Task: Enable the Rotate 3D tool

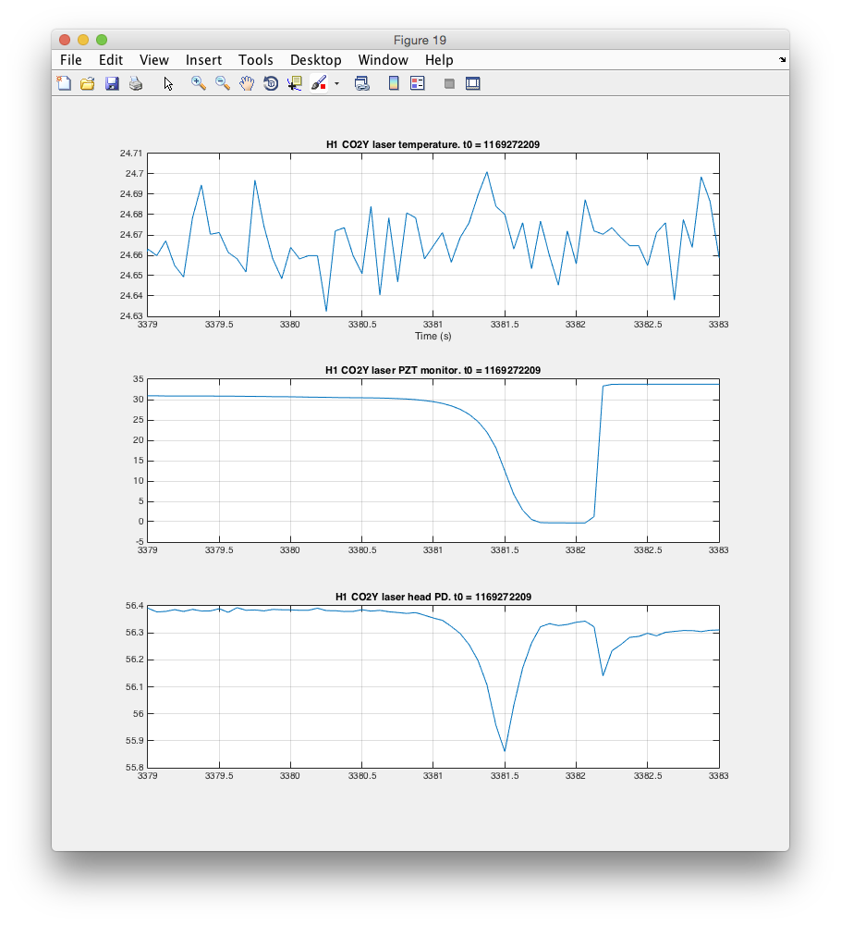Action: (x=271, y=84)
